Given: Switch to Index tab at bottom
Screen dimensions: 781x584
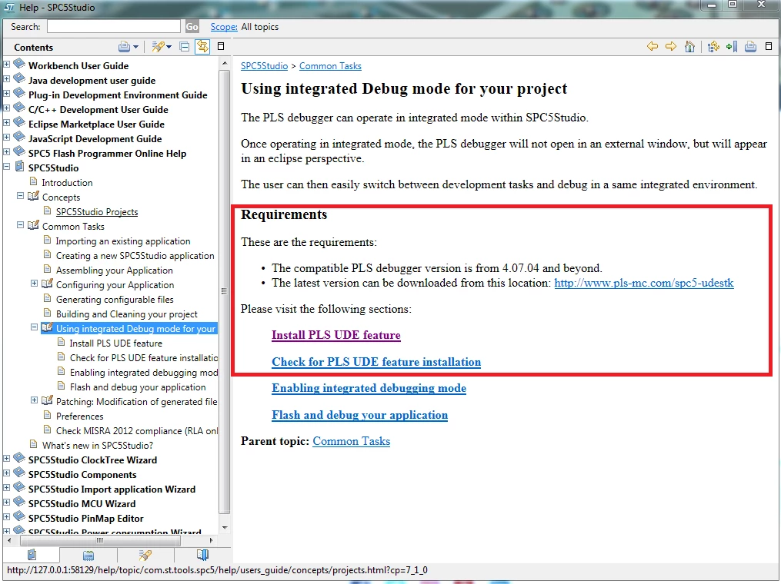Looking at the screenshot, I should [x=88, y=555].
